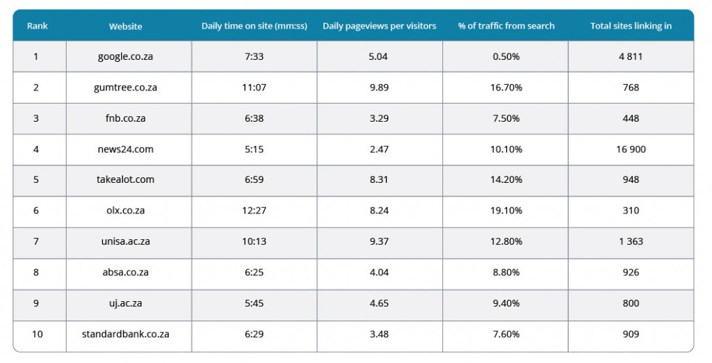Select standardbank.co.za cell

pyautogui.click(x=125, y=334)
